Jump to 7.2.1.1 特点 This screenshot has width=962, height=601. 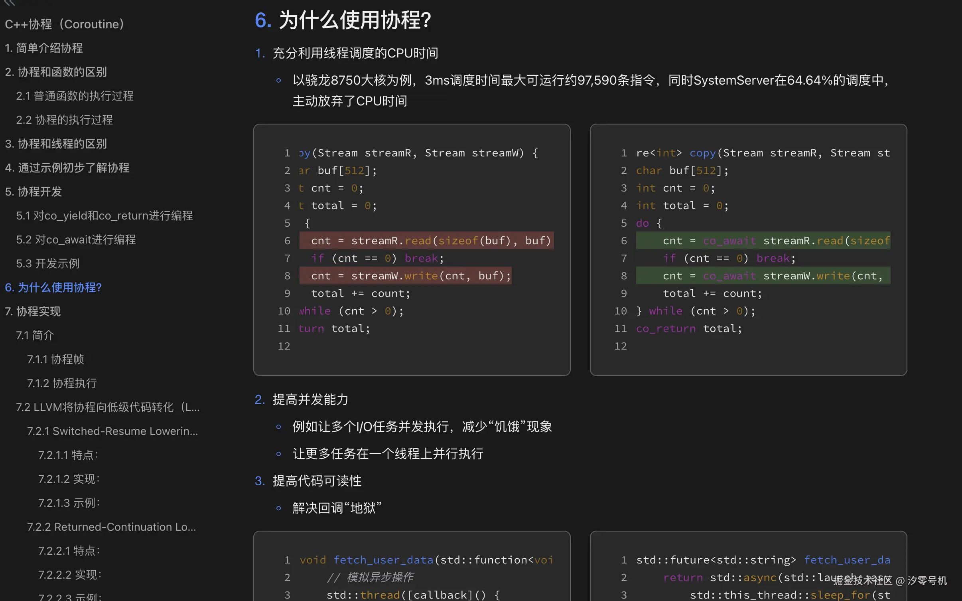click(68, 455)
